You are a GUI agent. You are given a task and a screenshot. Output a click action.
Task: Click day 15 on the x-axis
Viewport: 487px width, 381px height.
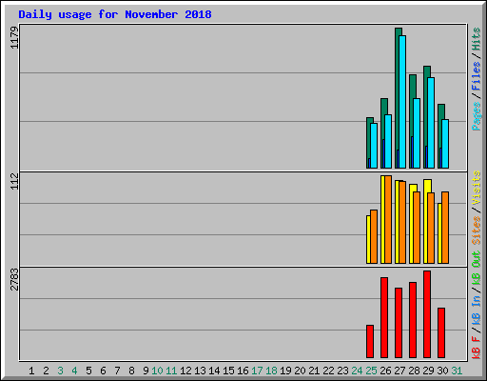(228, 371)
